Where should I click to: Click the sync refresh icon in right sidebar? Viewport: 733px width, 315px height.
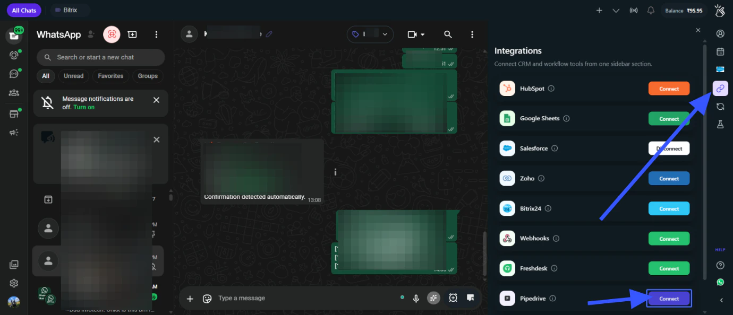point(720,107)
